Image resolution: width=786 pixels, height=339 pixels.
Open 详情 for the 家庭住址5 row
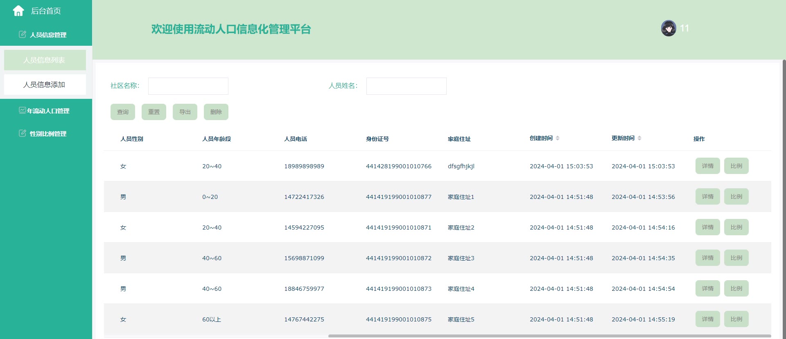coord(708,319)
